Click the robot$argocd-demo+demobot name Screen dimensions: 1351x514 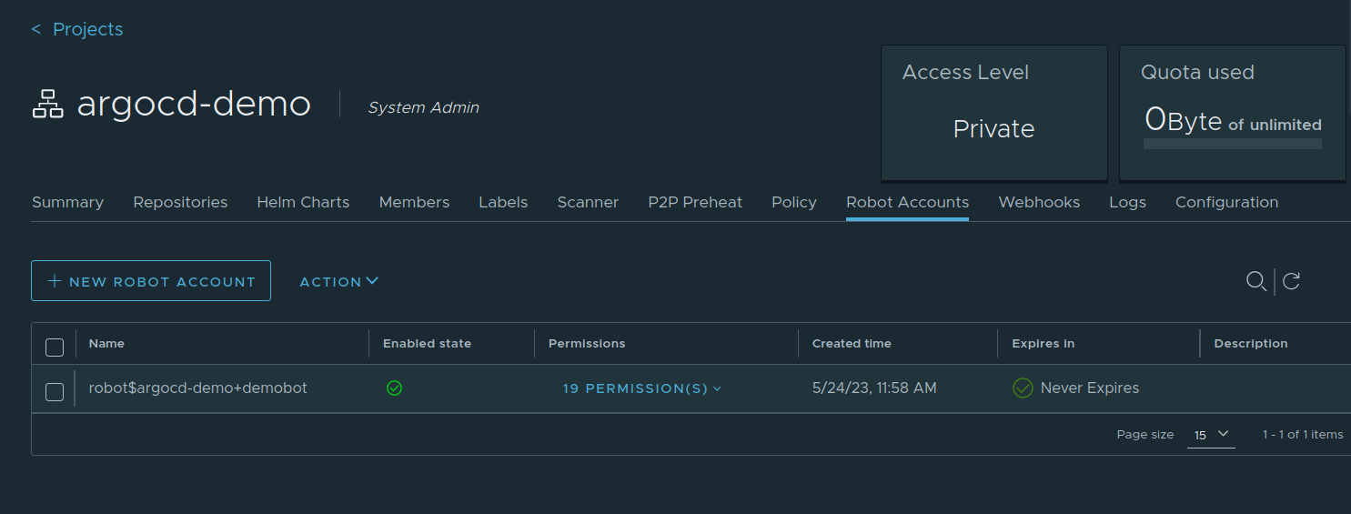(x=197, y=388)
